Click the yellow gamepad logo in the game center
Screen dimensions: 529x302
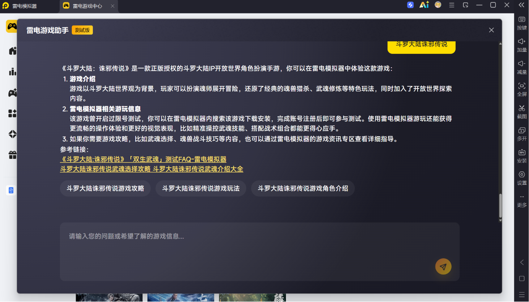pyautogui.click(x=11, y=27)
